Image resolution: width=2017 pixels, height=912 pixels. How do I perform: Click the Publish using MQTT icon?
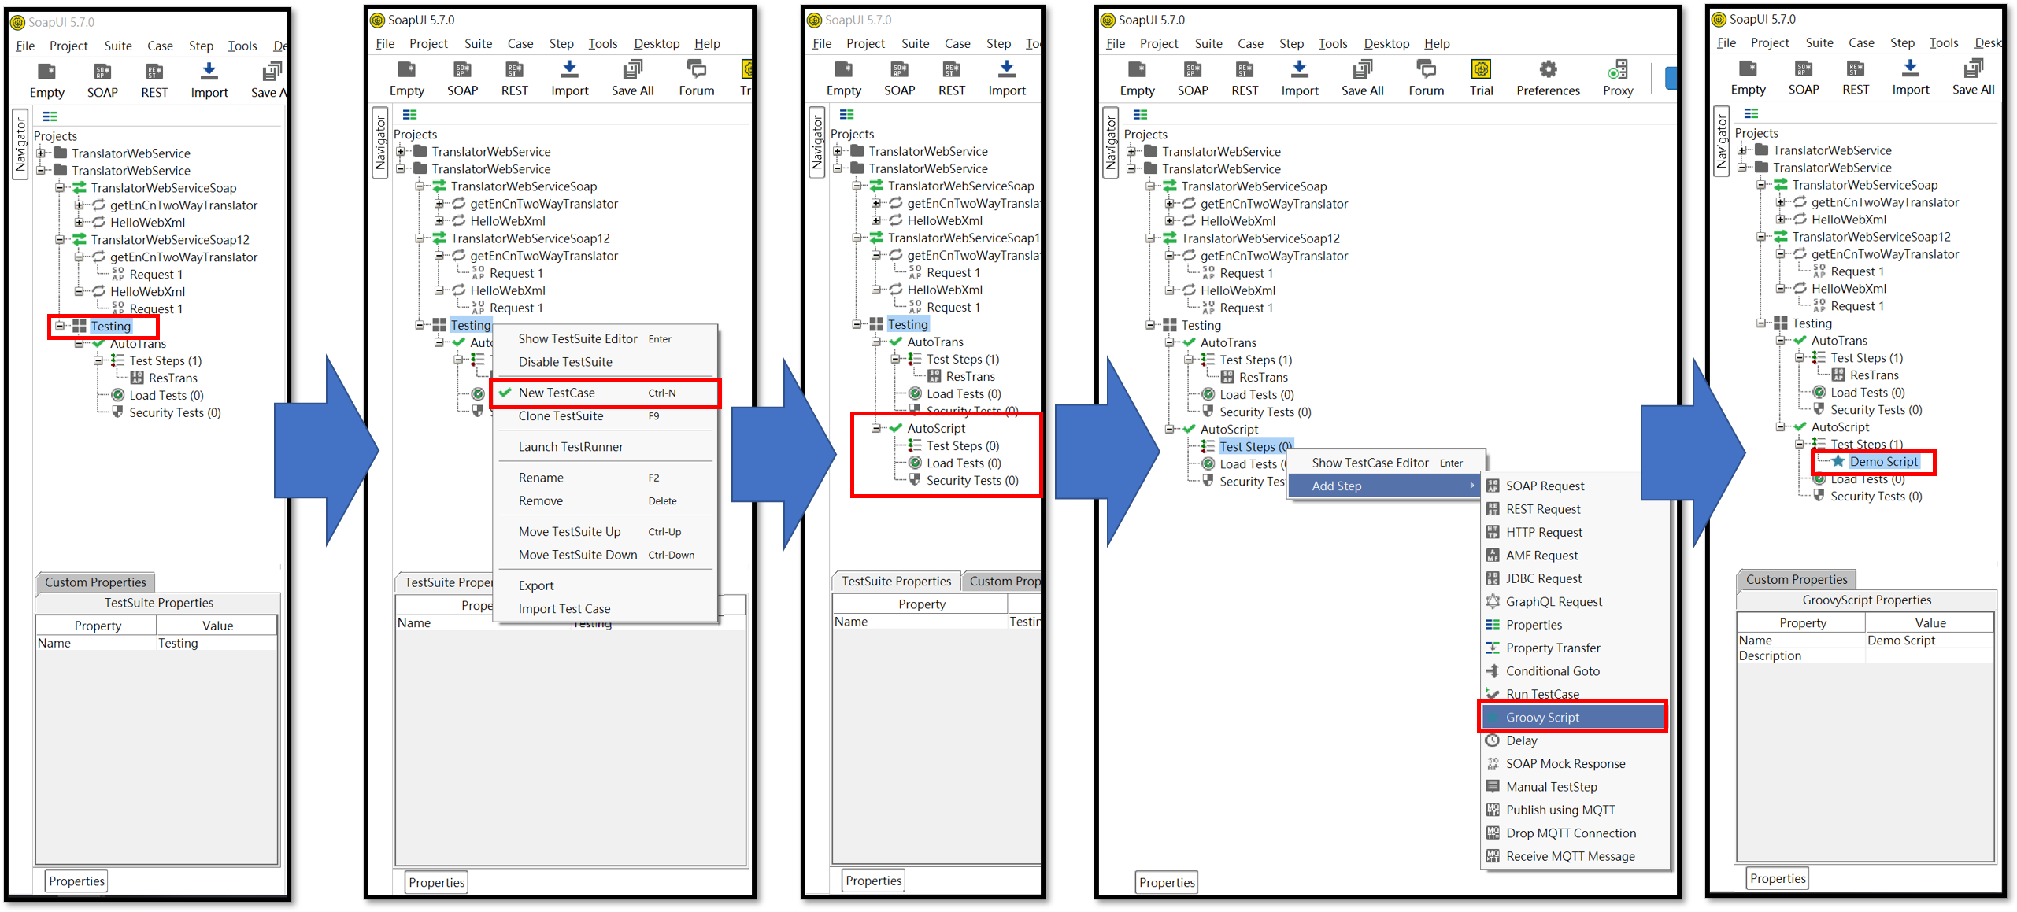pyautogui.click(x=1492, y=810)
